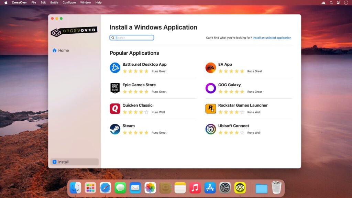Select the Ubisoft Connect icon
352x198 pixels.
point(210,129)
